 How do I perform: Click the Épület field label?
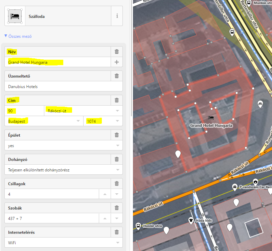pos(14,135)
